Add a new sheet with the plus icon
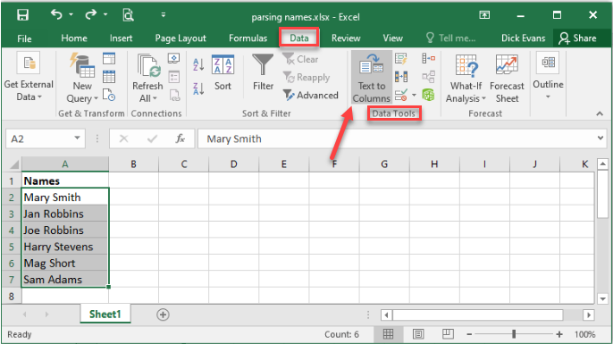 point(163,315)
